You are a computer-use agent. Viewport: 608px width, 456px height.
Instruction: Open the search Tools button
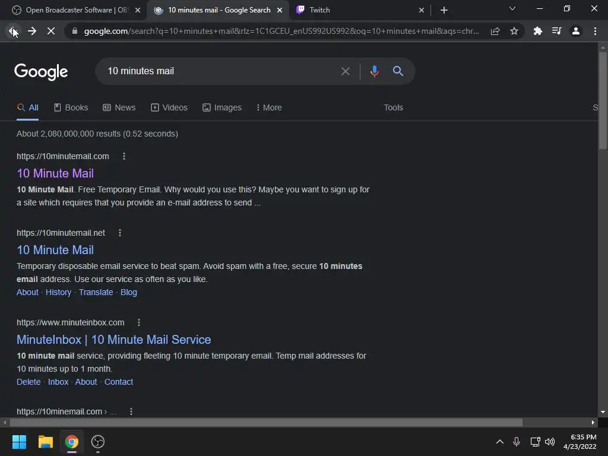coord(393,108)
